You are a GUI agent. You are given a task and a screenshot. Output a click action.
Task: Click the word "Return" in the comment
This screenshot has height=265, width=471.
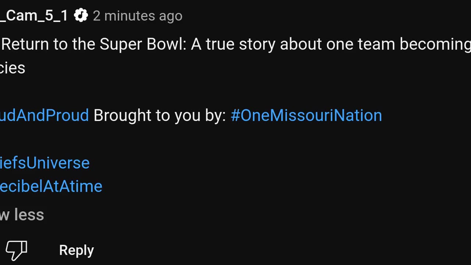coord(25,45)
